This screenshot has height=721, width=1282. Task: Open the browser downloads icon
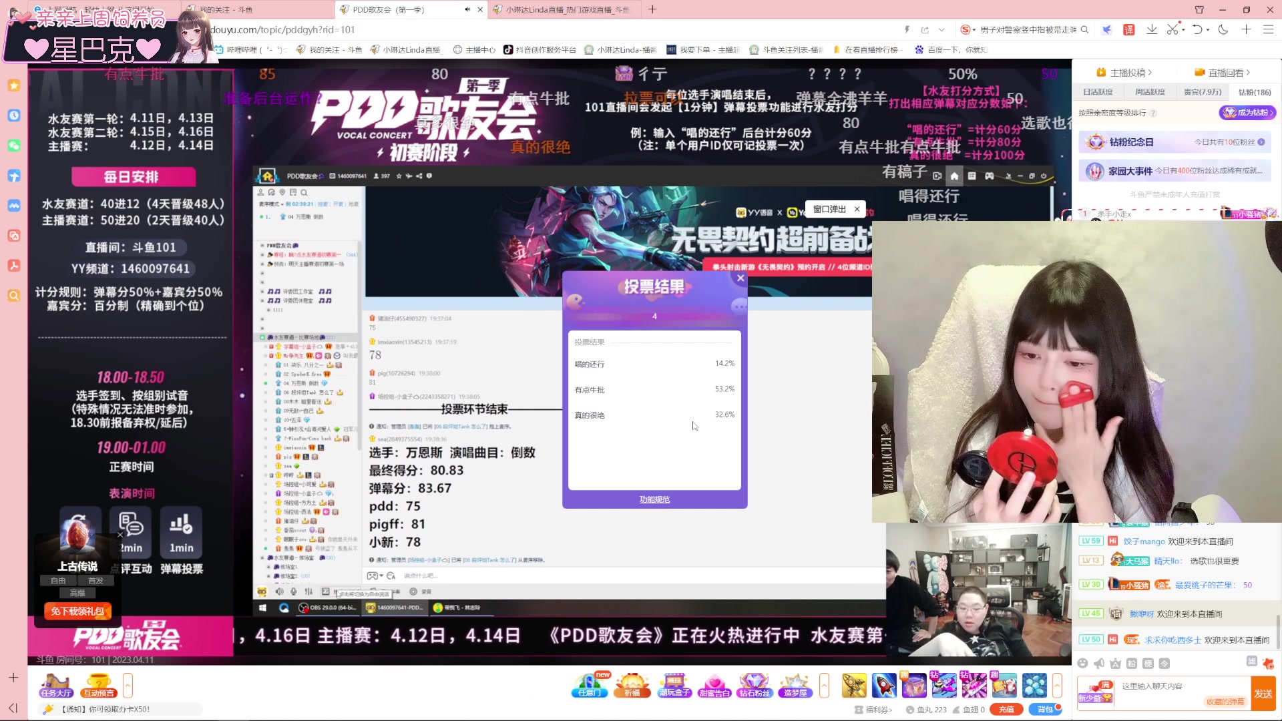pos(1152,29)
